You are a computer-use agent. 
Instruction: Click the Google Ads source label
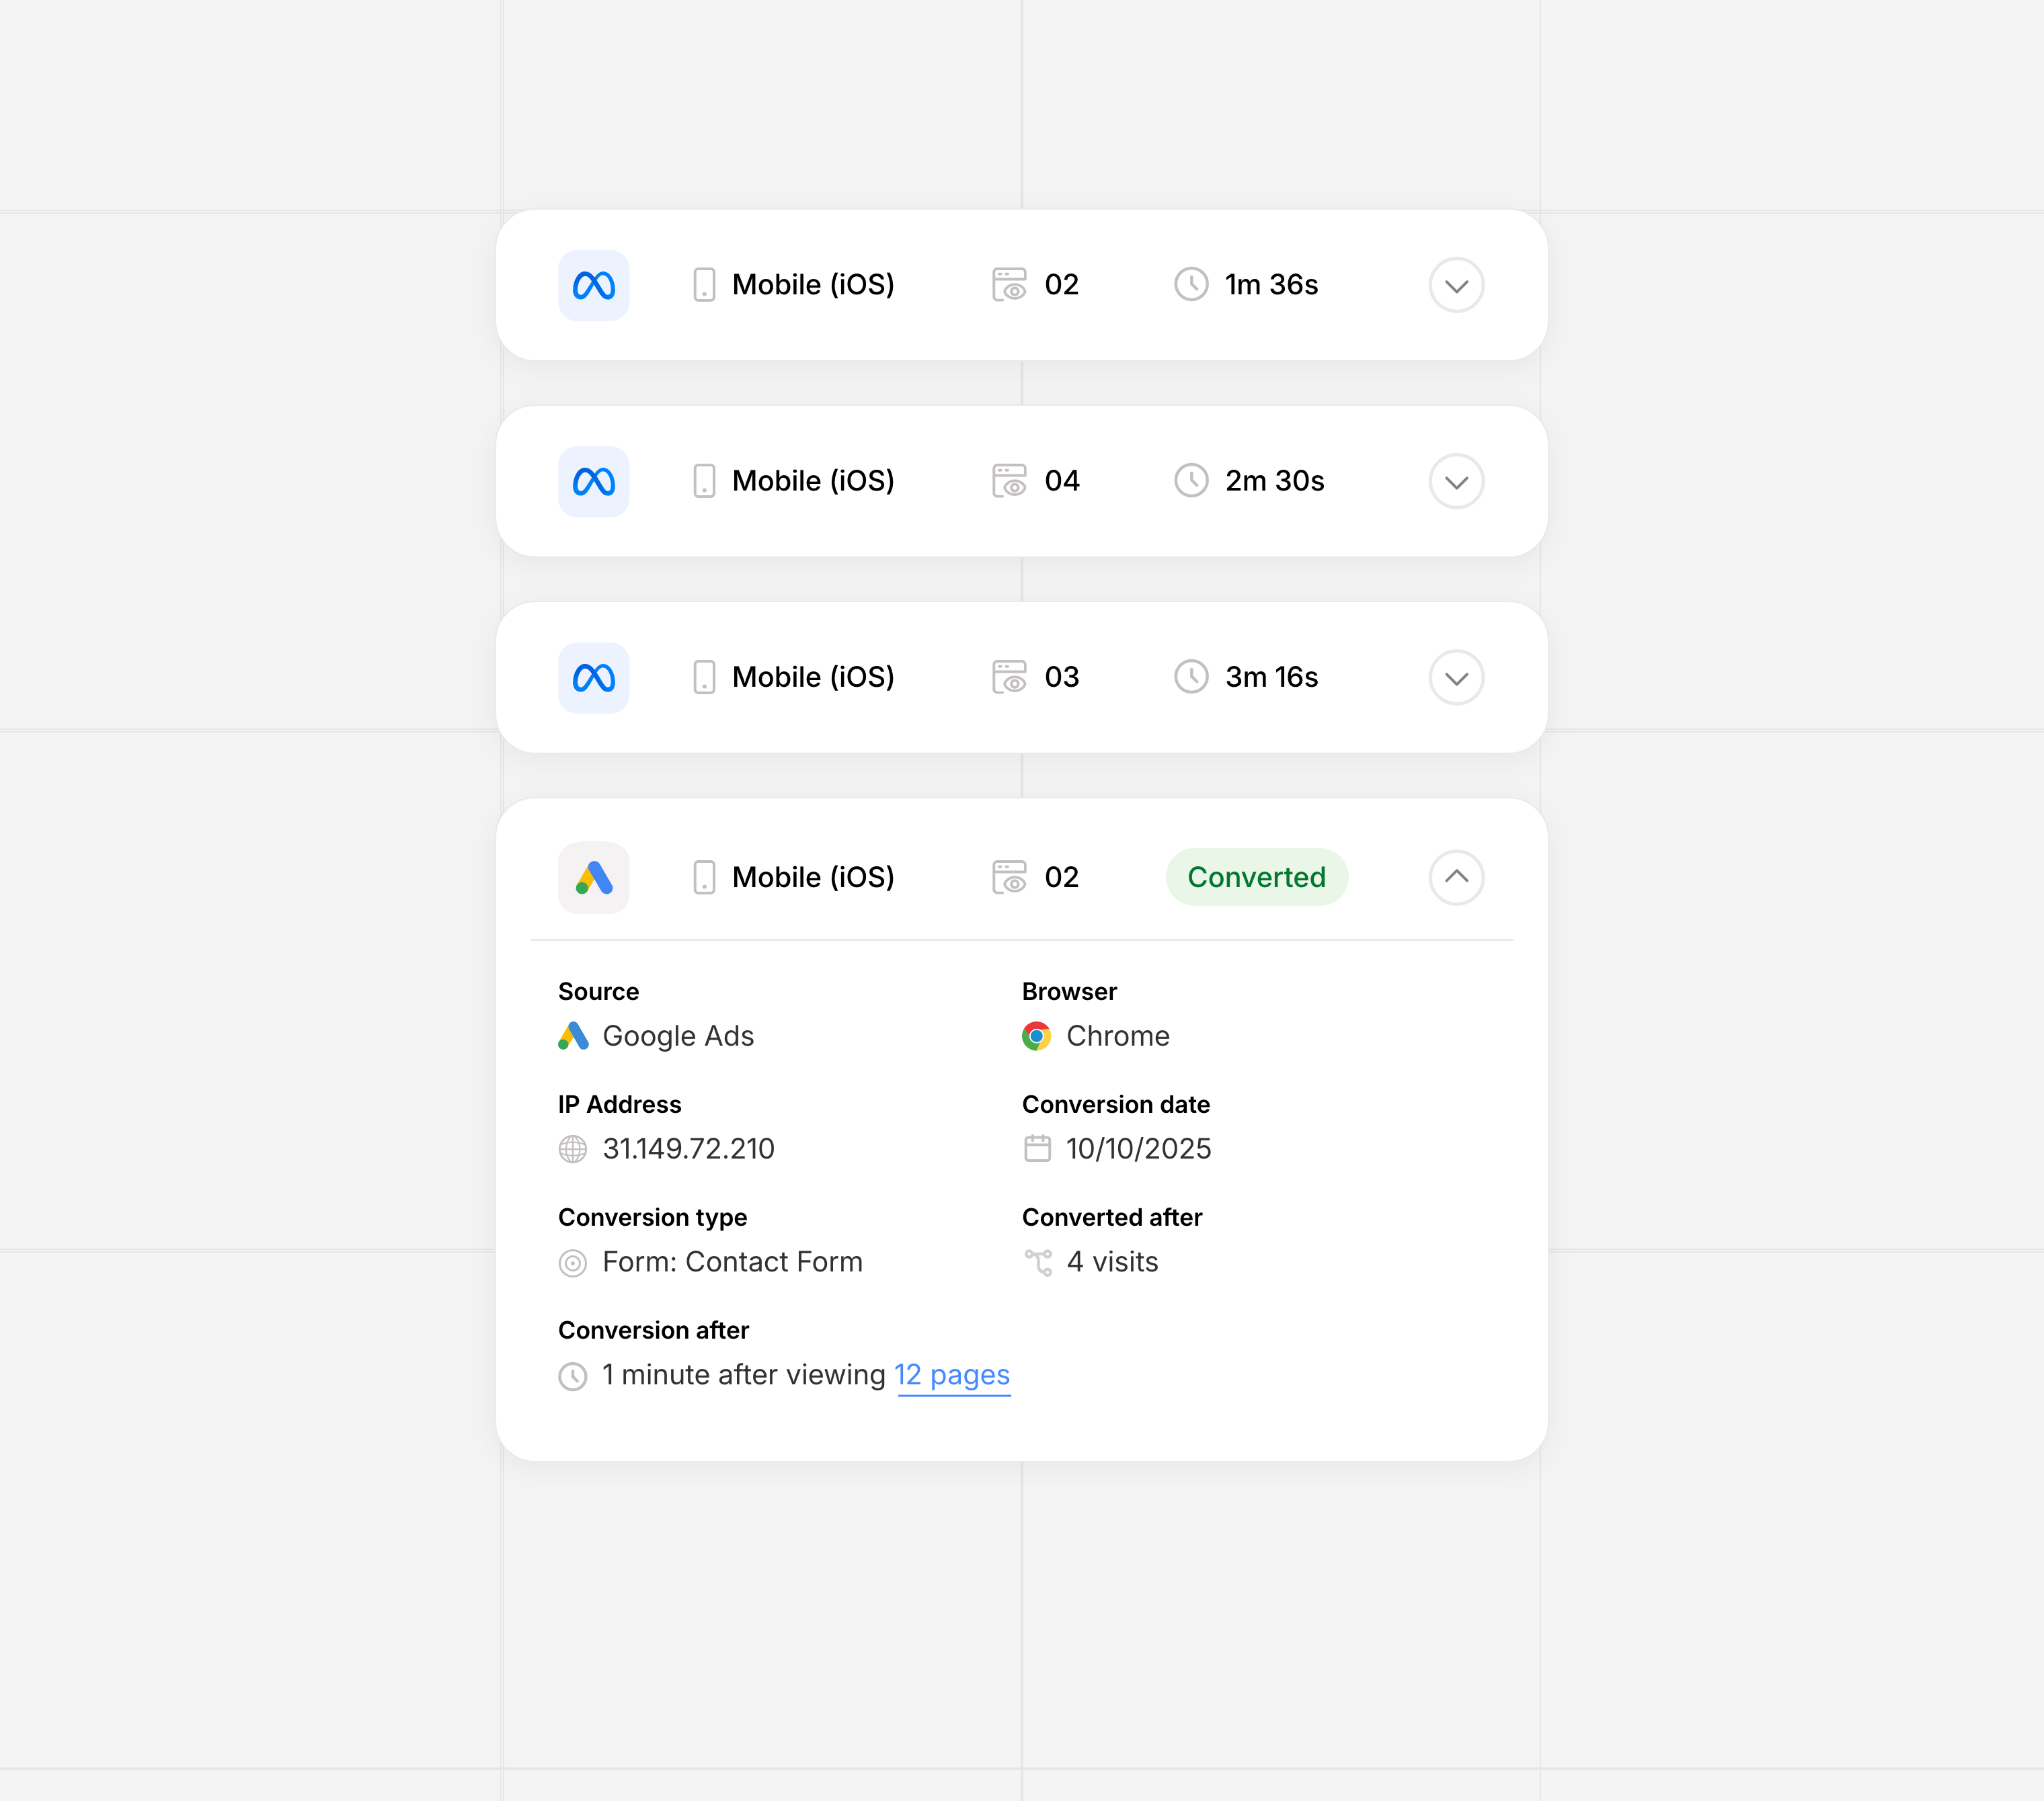pyautogui.click(x=678, y=1036)
